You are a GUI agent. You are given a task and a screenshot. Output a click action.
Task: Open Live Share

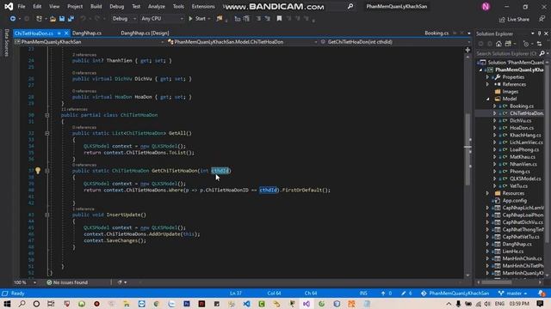(x=514, y=19)
